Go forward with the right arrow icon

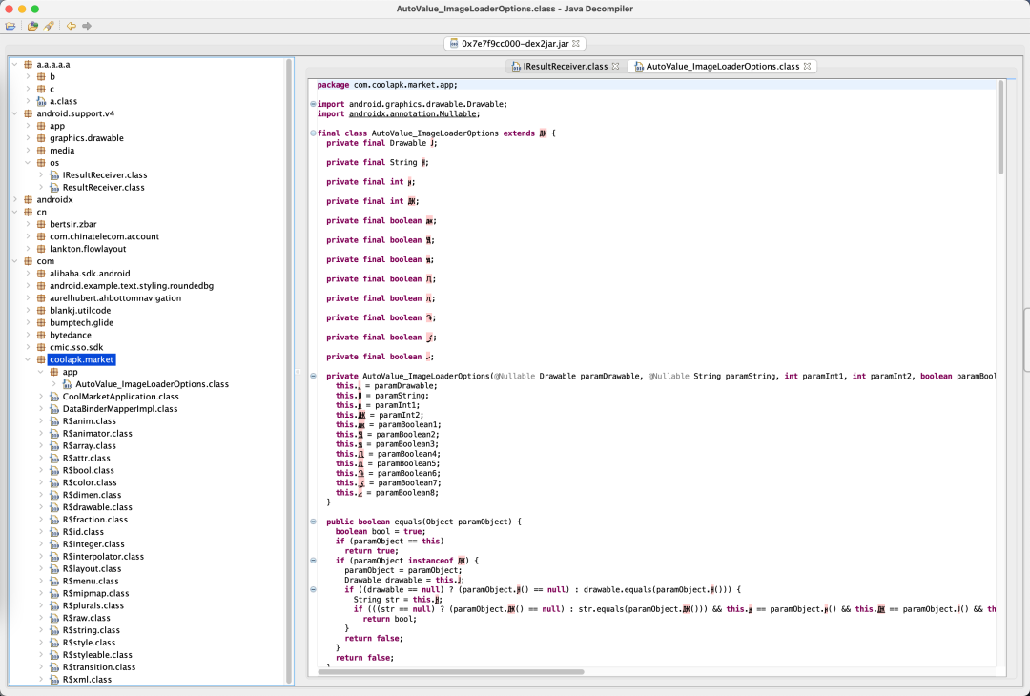pos(87,27)
